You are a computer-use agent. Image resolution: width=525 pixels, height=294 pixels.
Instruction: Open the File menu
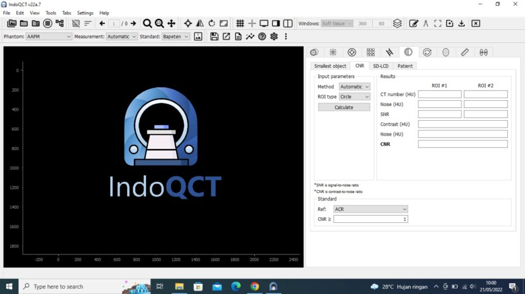[7, 13]
